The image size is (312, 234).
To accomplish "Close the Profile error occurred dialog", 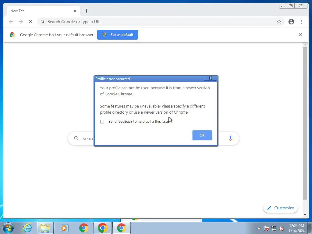I will pyautogui.click(x=210, y=78).
